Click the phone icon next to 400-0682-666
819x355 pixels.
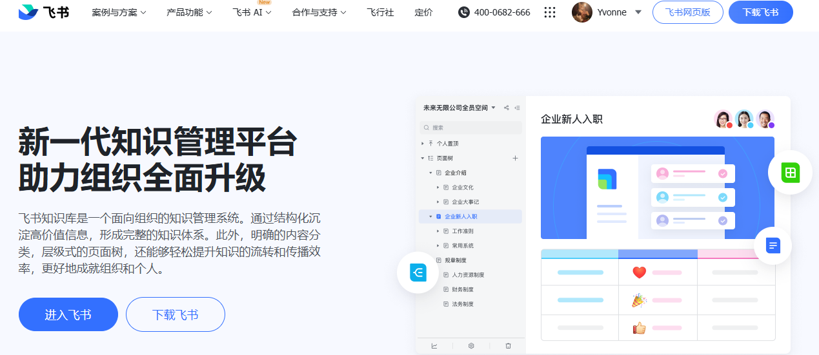pos(464,12)
